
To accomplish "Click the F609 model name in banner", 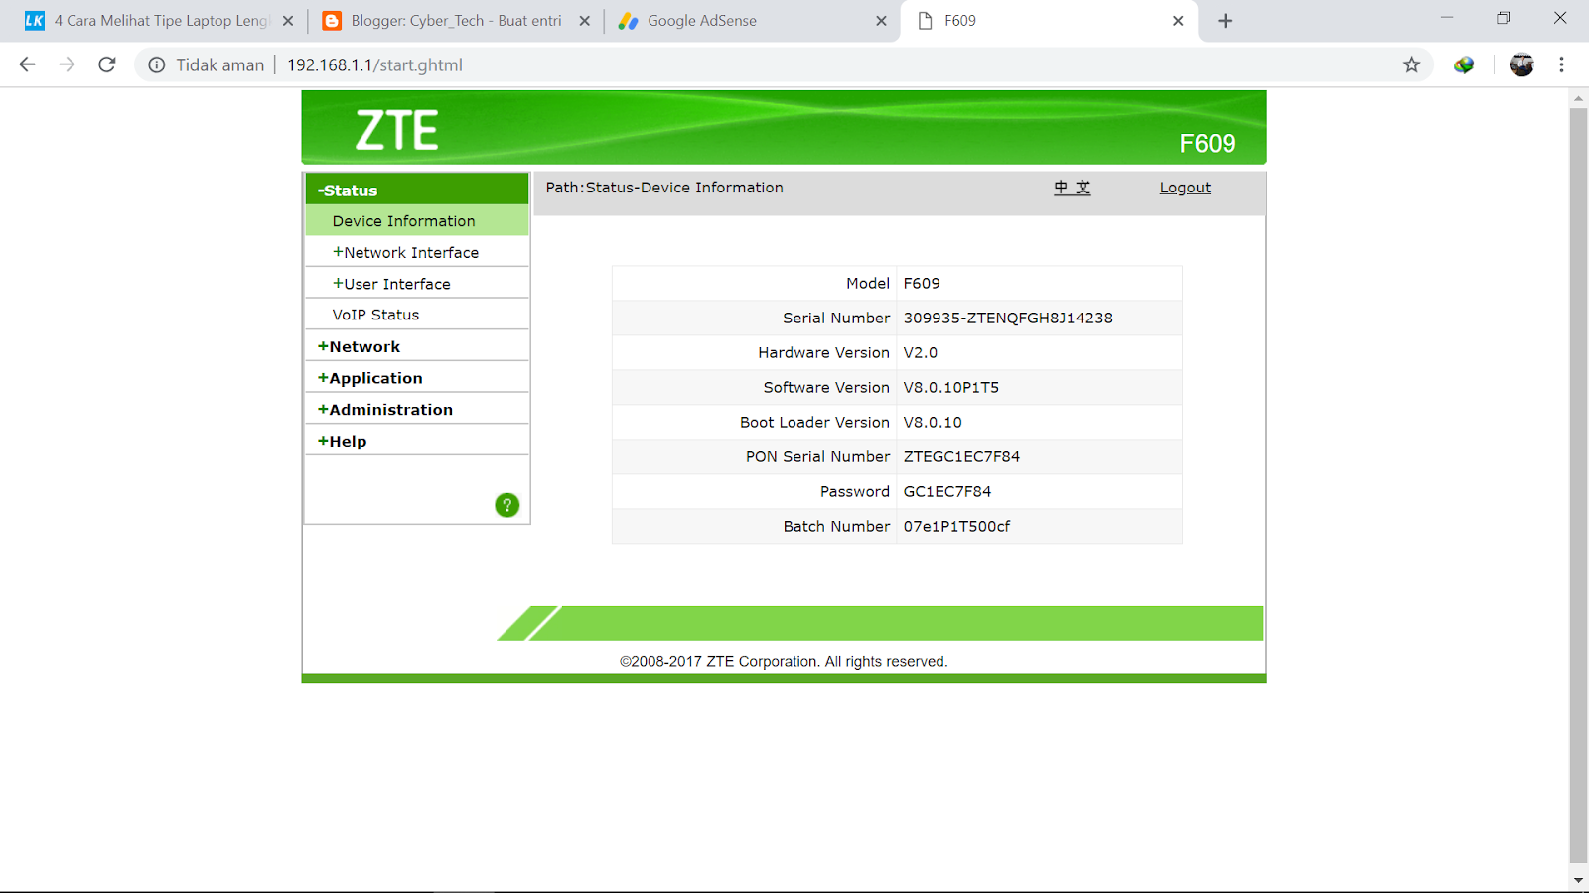I will click(x=1208, y=143).
